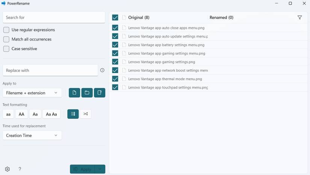Click the Renamed (0) column header
Image resolution: width=310 pixels, height=175 pixels.
[x=221, y=18]
